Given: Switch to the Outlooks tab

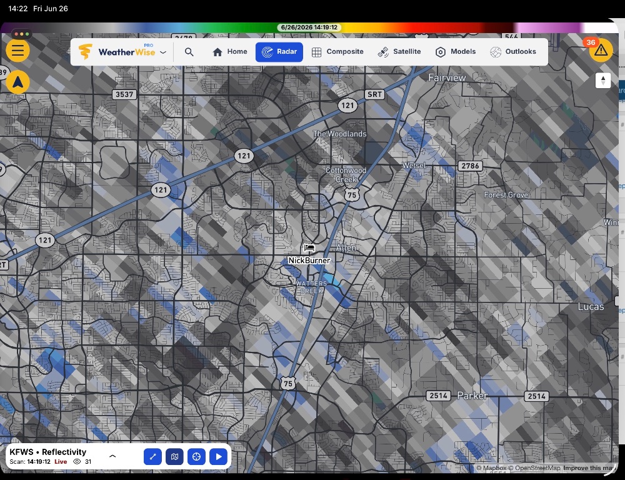Looking at the screenshot, I should (513, 52).
